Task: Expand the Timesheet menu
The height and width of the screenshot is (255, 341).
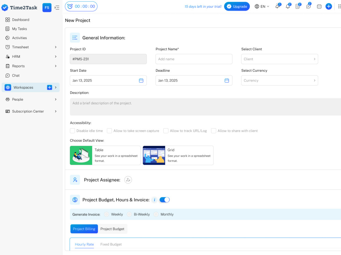Action: (x=56, y=47)
